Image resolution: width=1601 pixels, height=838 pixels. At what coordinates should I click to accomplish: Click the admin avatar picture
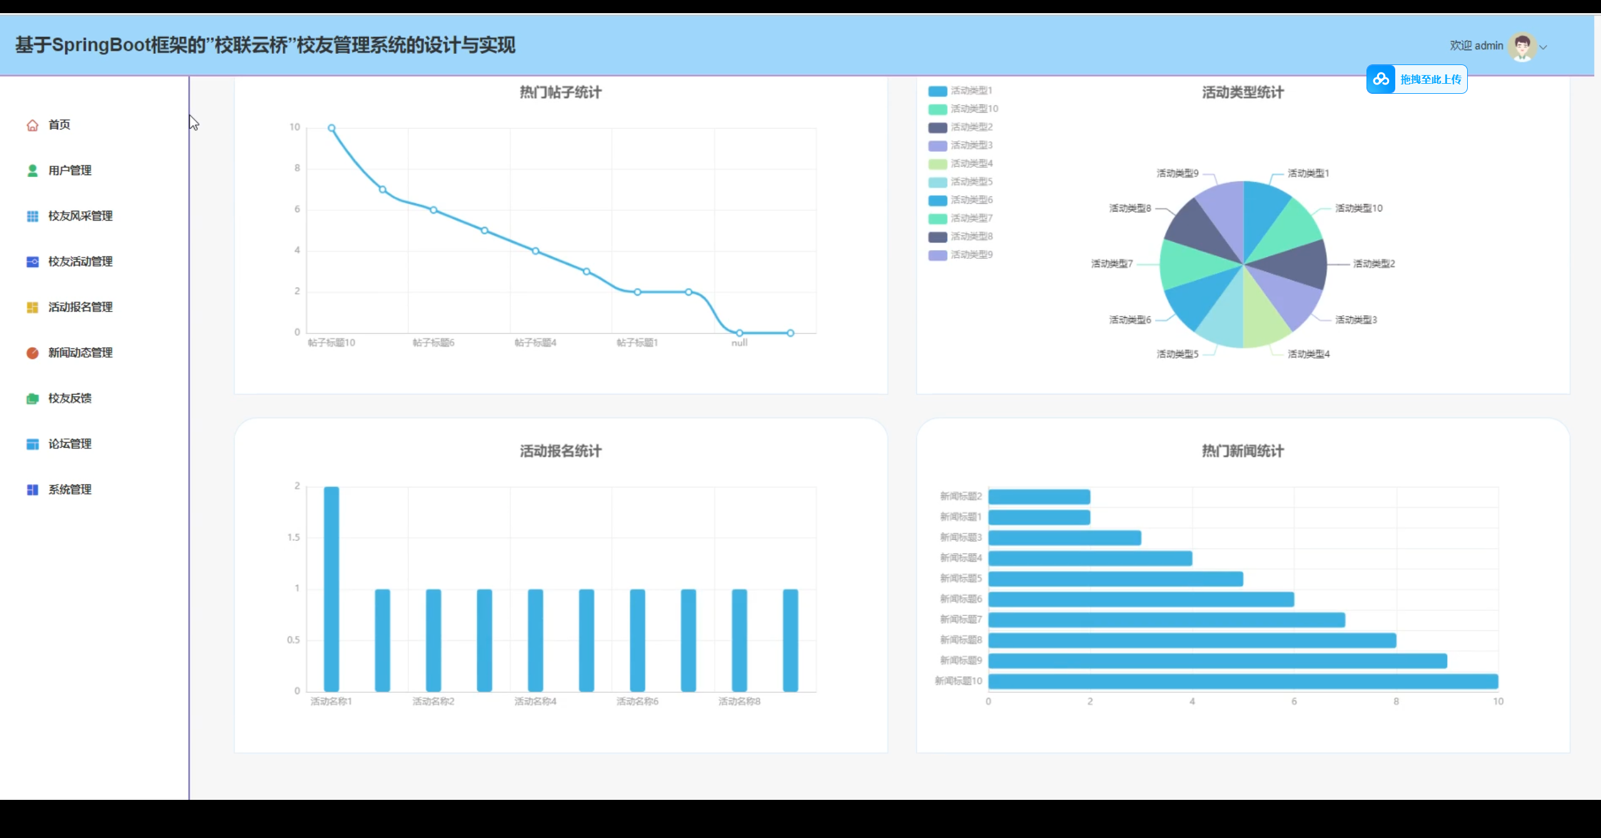[1522, 46]
